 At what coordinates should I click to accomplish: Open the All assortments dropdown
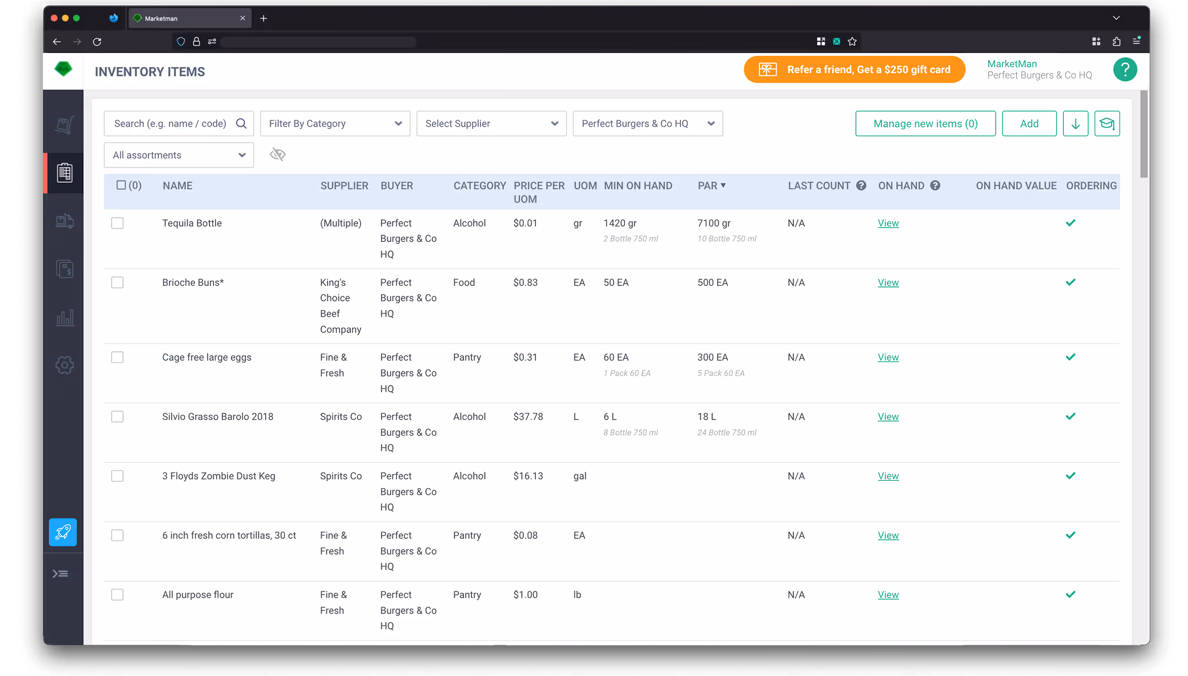point(179,155)
